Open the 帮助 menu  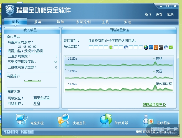(170, 15)
